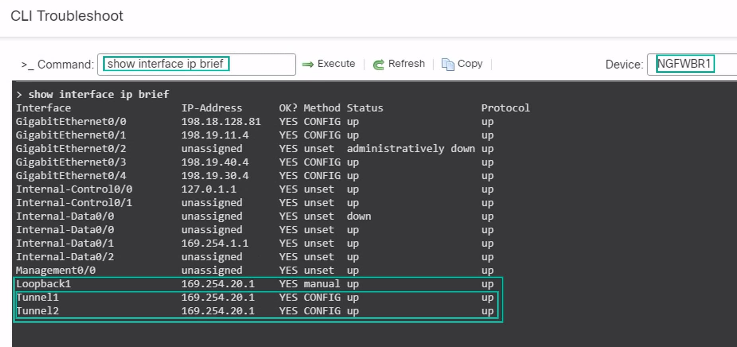The image size is (737, 347).
Task: Click the GigabitEthernet0/0 output line
Action: pyautogui.click(x=255, y=121)
